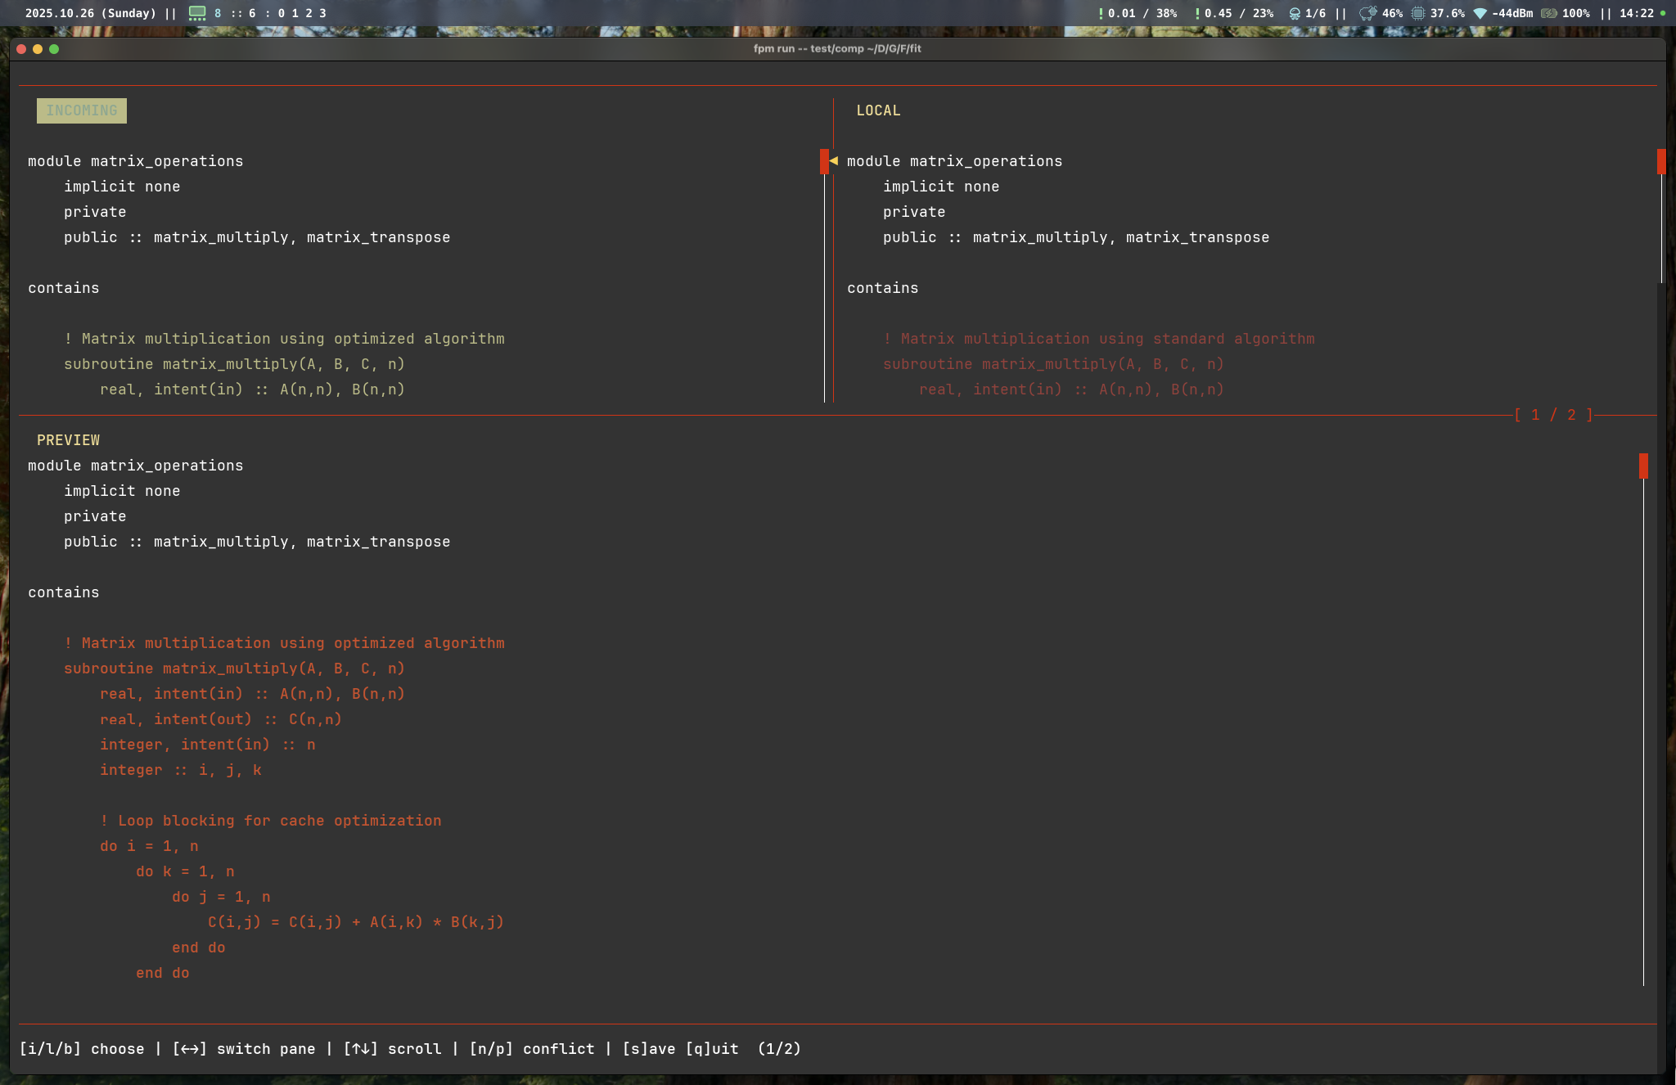Click workspace number 2 in the menu bar
This screenshot has height=1085, width=1676.
309,13
